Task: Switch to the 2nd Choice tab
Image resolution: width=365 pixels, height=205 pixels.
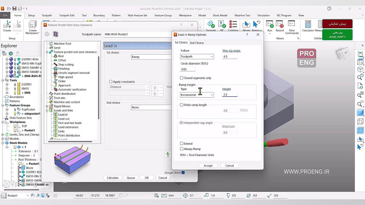Action: [196, 43]
